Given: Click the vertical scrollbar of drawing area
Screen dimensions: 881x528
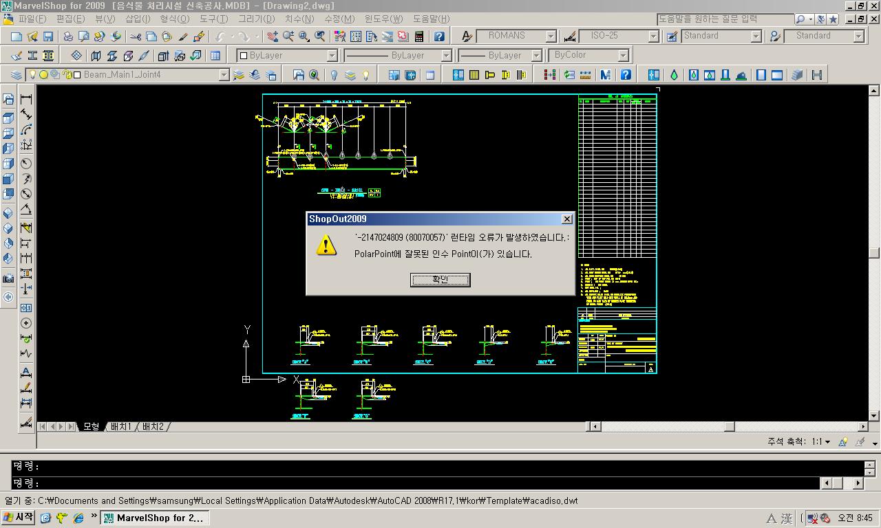Looking at the screenshot, I should (874, 253).
